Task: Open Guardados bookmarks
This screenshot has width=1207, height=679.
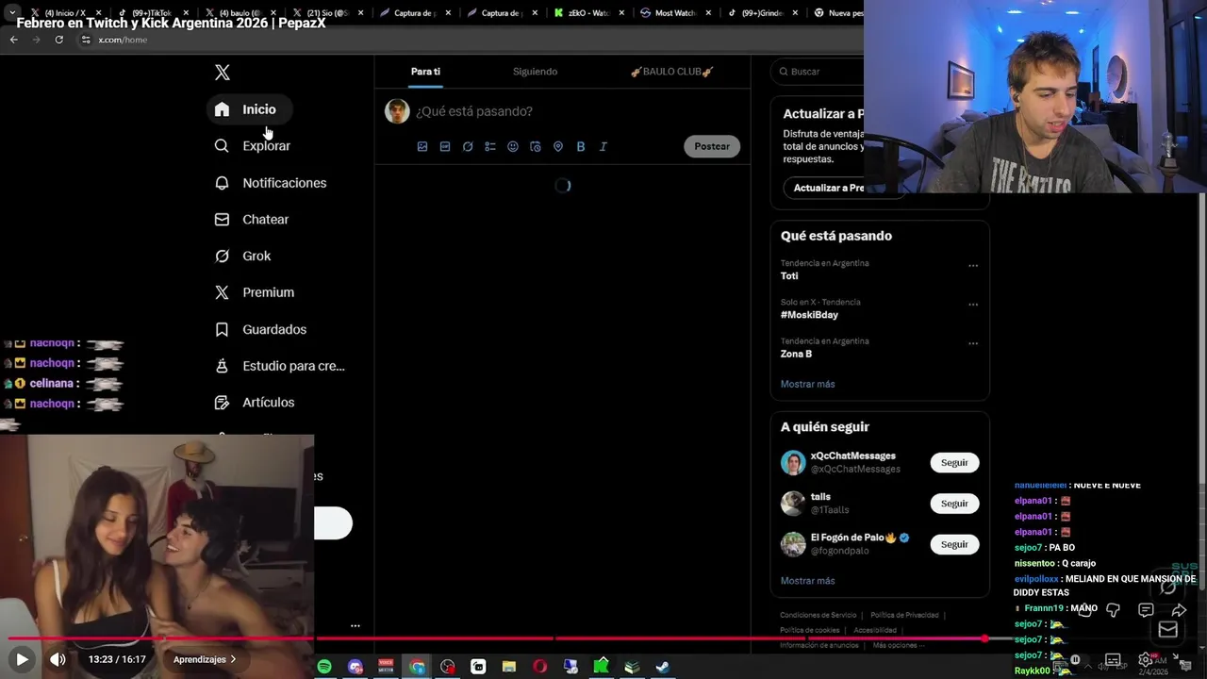Action: tap(261, 329)
